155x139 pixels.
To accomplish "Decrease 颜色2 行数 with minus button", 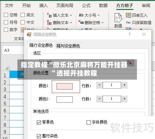I will (x=99, y=99).
